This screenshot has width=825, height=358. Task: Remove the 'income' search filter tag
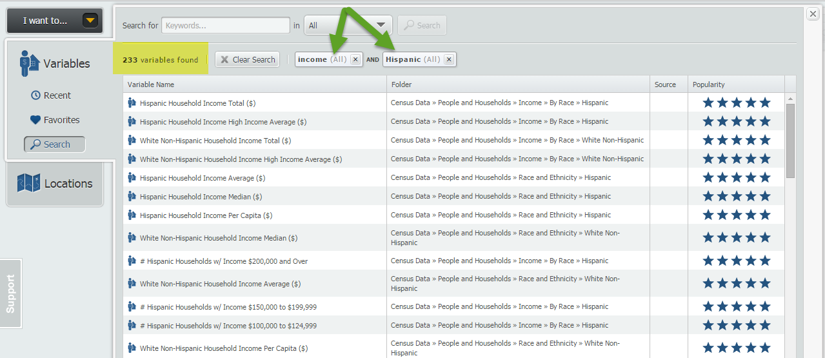coord(355,59)
